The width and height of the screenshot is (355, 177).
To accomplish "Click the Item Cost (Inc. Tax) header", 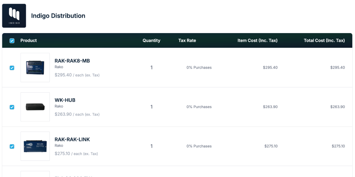I will (x=258, y=41).
